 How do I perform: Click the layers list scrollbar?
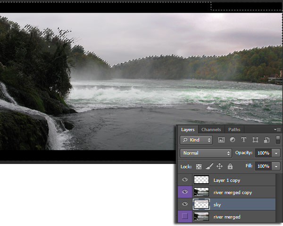[279, 198]
